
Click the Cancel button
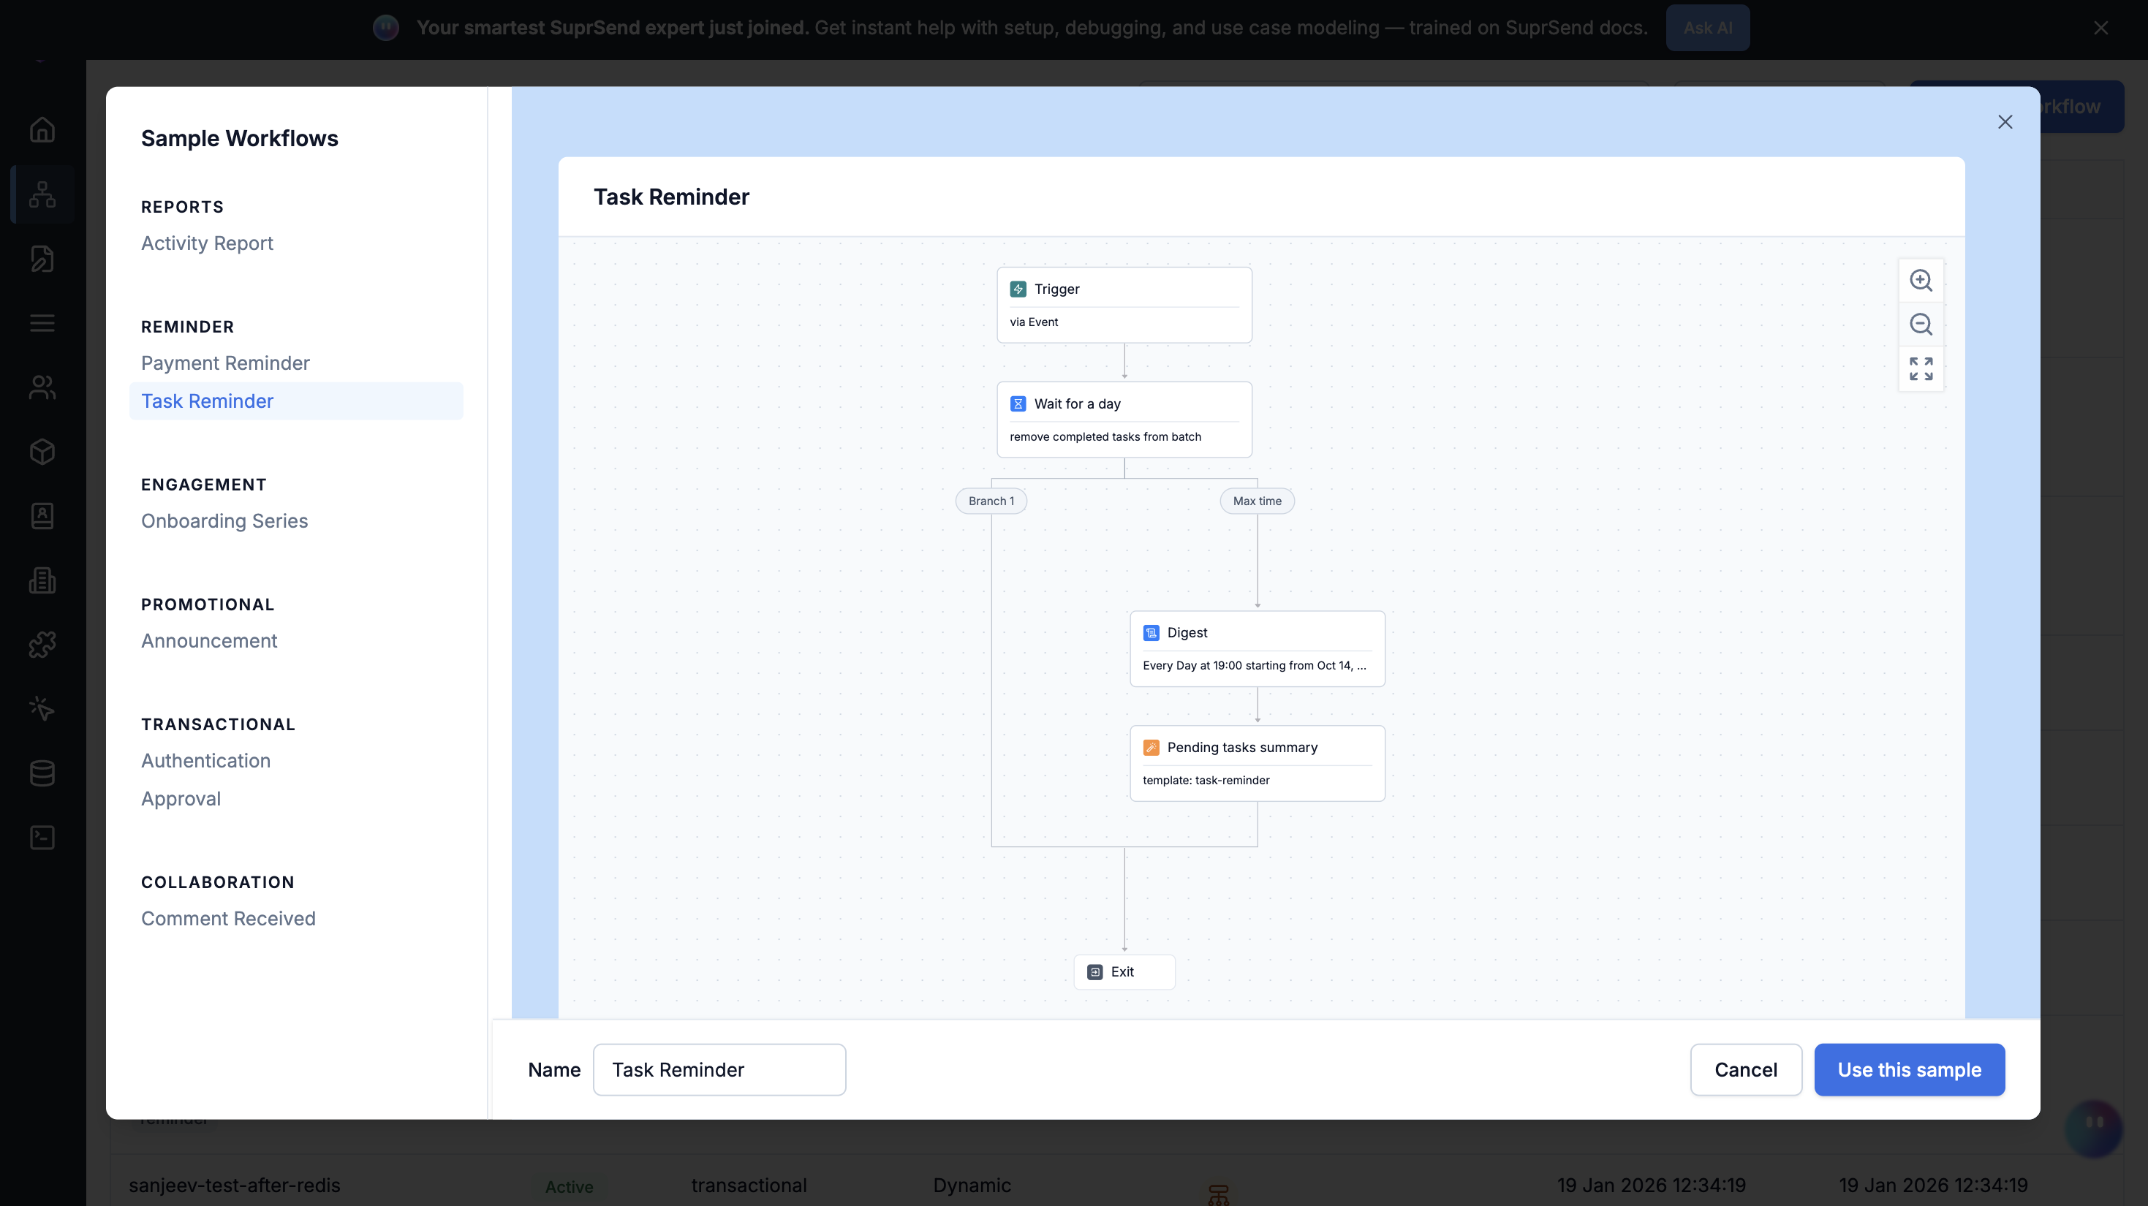tap(1745, 1070)
